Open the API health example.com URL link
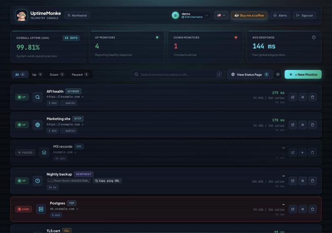The image size is (332, 233). [65, 97]
